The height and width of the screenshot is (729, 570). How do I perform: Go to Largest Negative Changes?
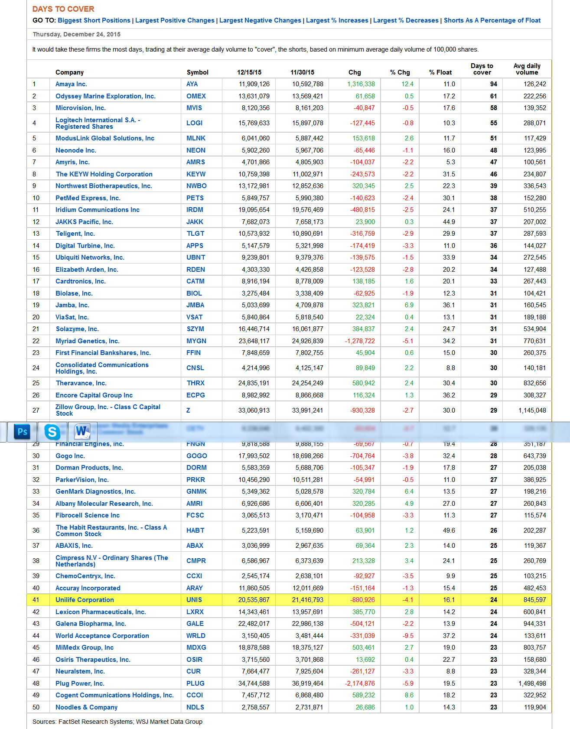pos(260,20)
